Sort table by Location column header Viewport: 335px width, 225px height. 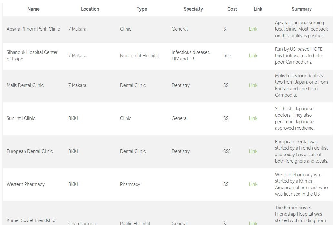90,9
